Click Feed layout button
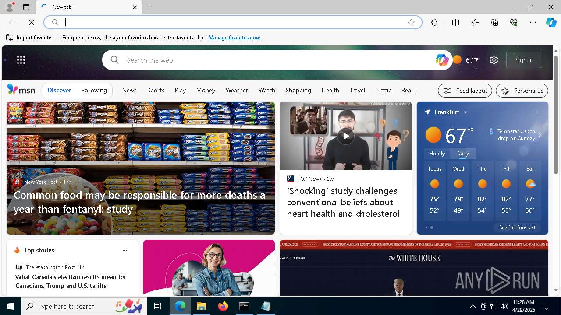This screenshot has width=561, height=315. [x=465, y=91]
